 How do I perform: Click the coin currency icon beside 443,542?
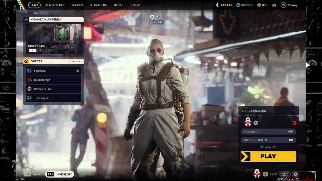pos(218,5)
